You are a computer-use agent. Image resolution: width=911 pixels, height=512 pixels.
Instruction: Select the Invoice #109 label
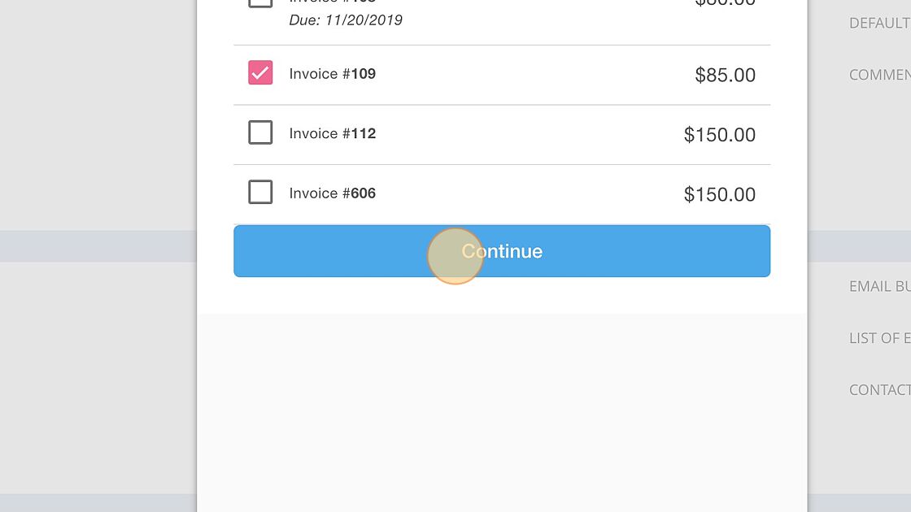click(x=333, y=74)
